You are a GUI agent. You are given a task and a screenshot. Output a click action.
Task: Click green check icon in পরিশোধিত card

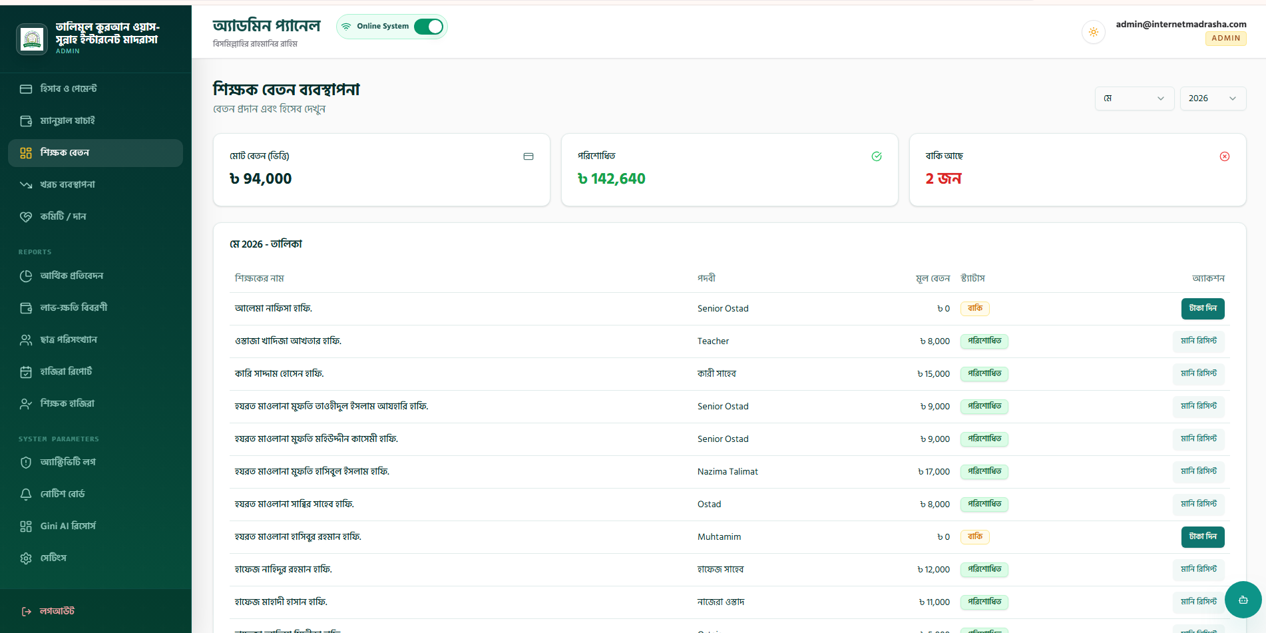[877, 156]
